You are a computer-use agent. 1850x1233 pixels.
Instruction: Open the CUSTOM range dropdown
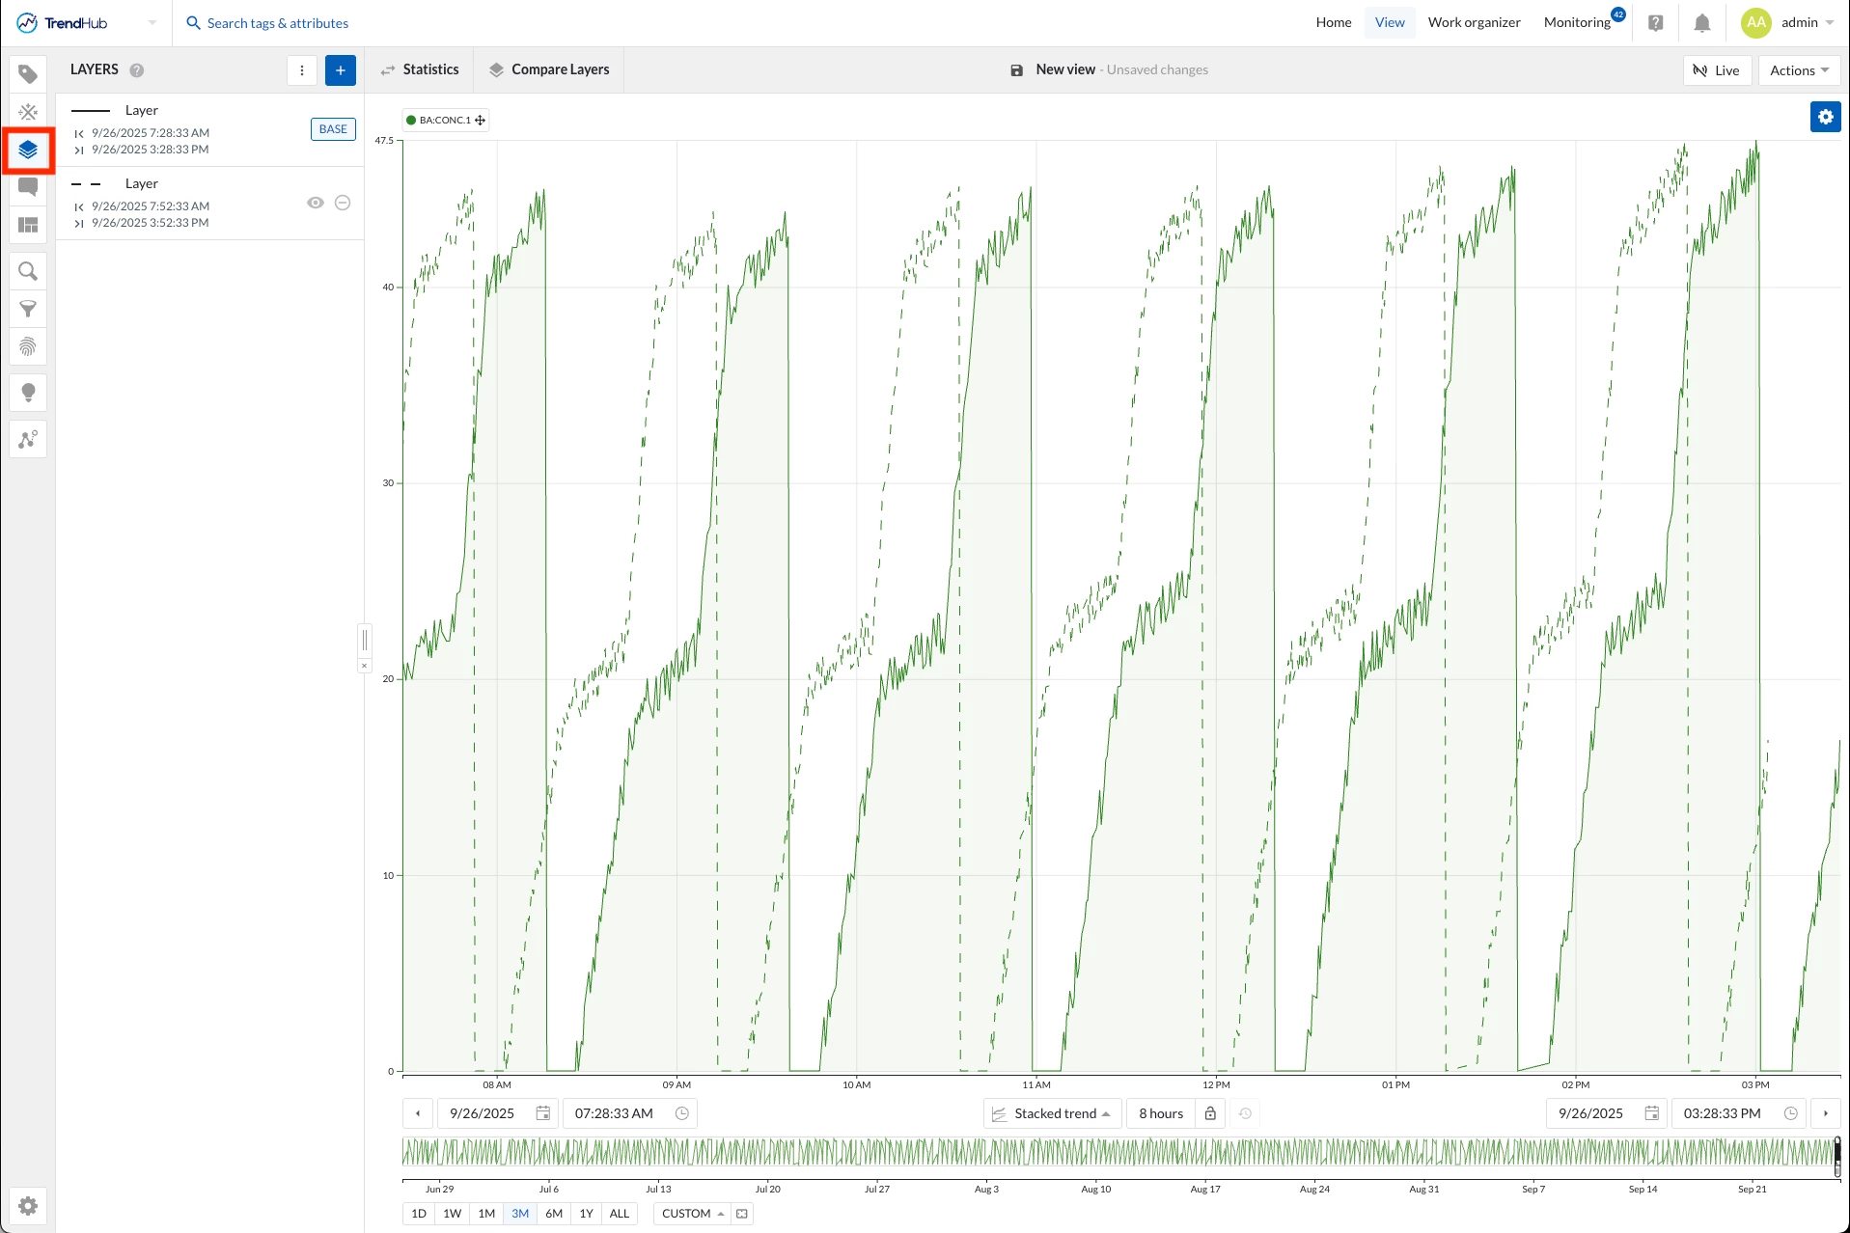pyautogui.click(x=693, y=1214)
